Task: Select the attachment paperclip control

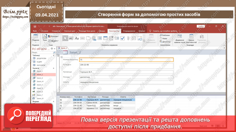Action: 128,38
